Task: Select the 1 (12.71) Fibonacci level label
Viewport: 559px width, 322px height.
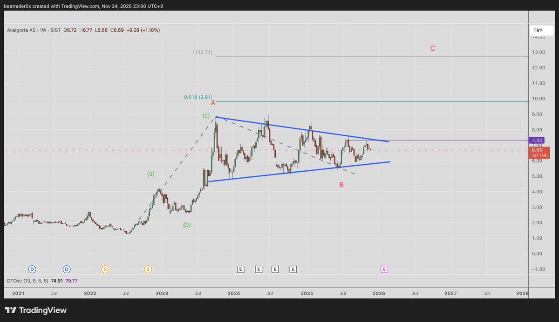Action: (x=202, y=52)
